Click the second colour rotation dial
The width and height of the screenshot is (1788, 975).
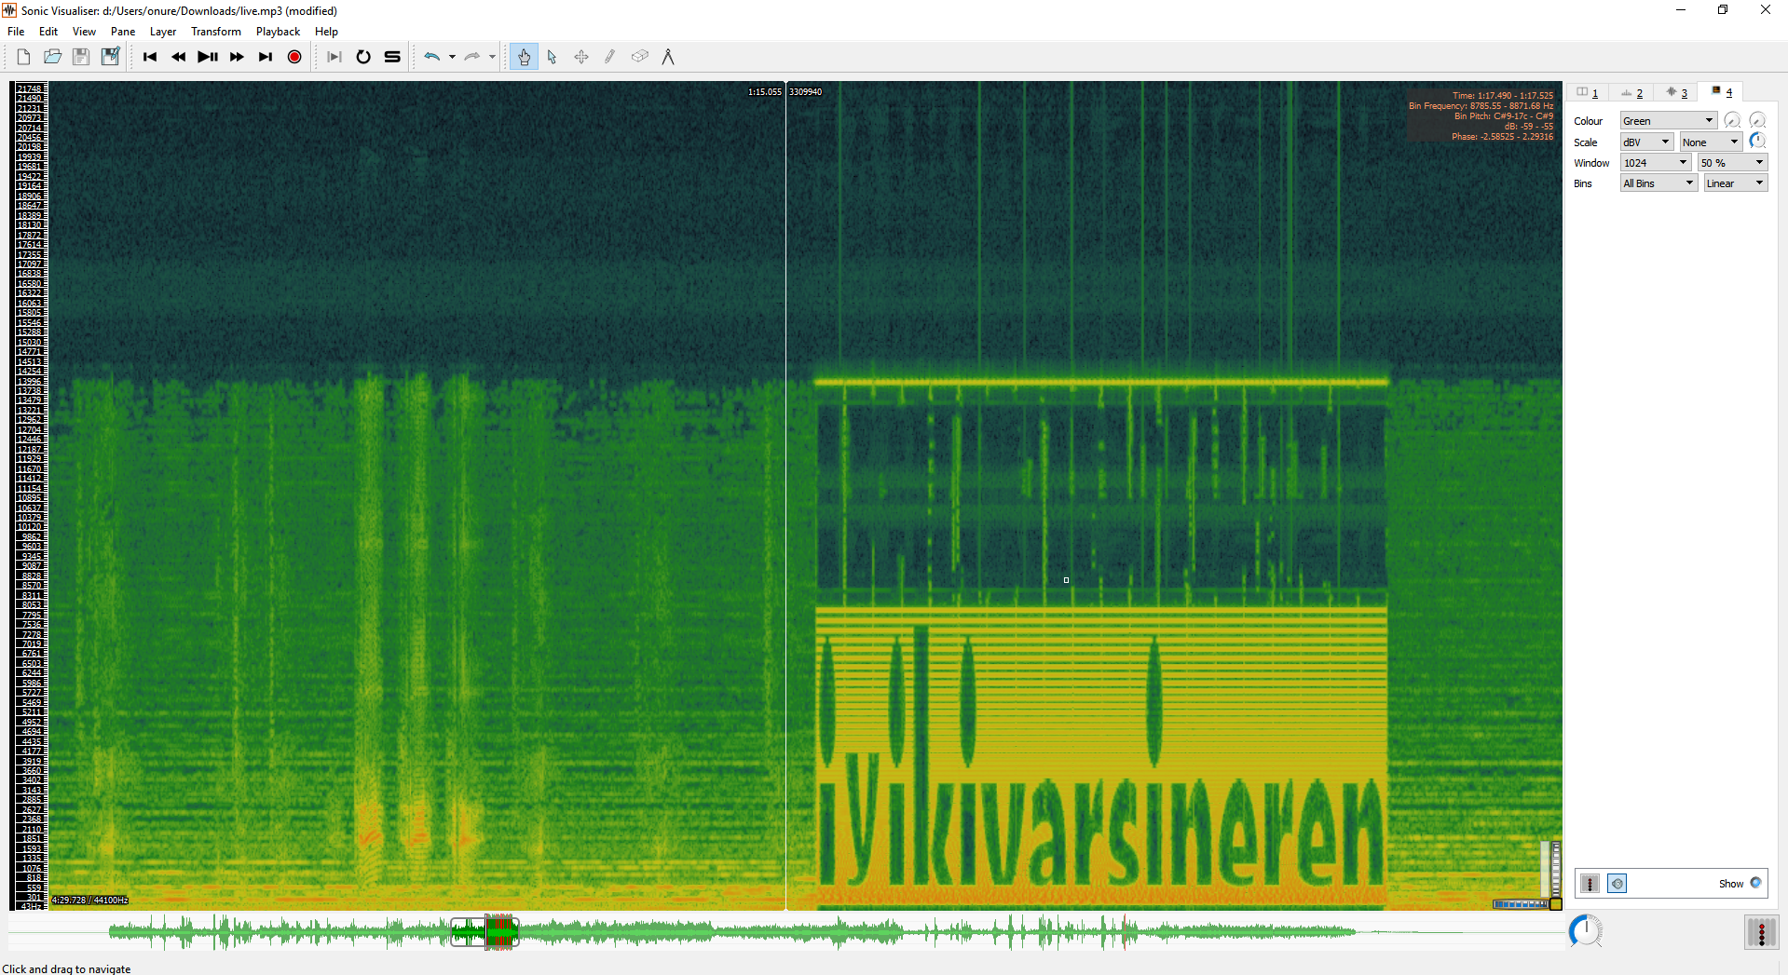[x=1757, y=120]
